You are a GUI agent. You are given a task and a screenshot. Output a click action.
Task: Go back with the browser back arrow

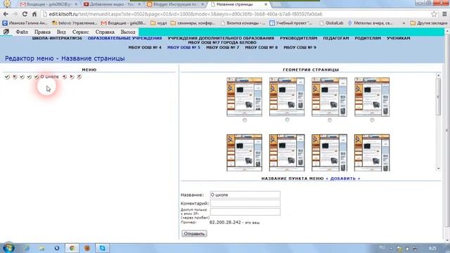pos(6,14)
